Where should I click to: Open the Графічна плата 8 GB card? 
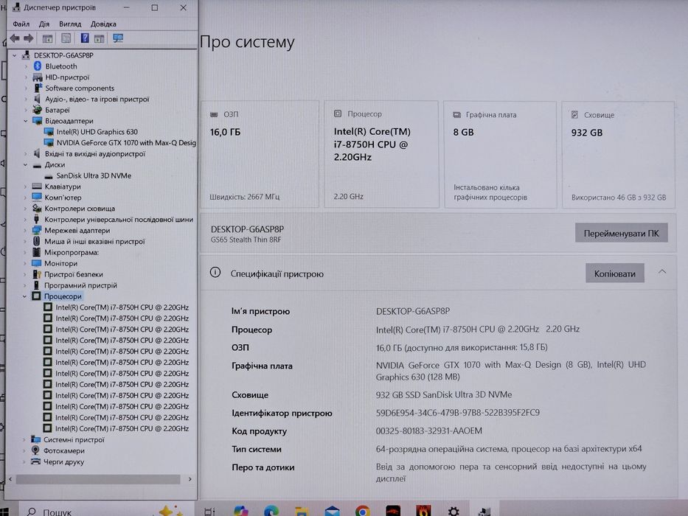click(500, 155)
